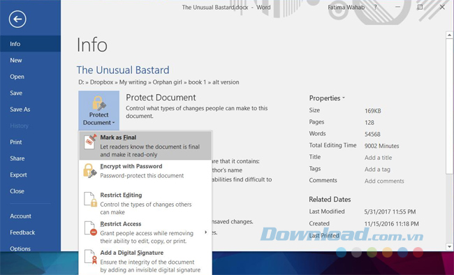The image size is (454, 275).
Task: Click the Add a title field
Action: pyautogui.click(x=378, y=158)
